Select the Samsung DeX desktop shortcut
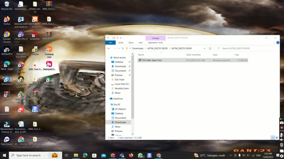Viewport: 284px width, 159px height. [49, 52]
